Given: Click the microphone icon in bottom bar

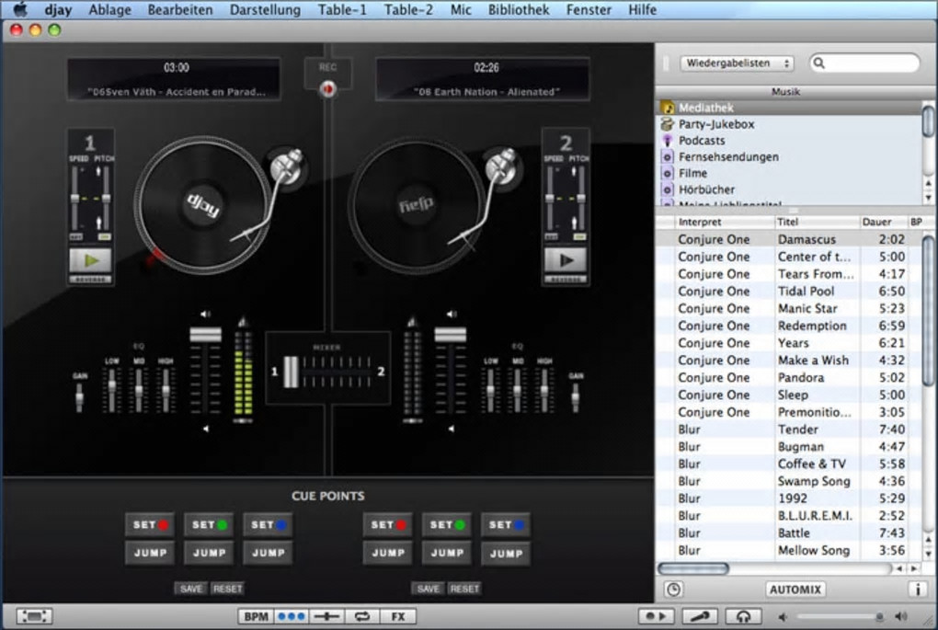Looking at the screenshot, I should 702,616.
